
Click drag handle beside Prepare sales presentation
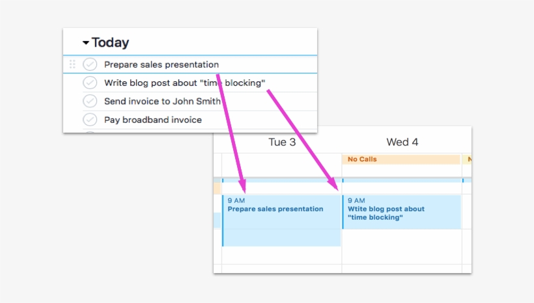click(x=72, y=64)
